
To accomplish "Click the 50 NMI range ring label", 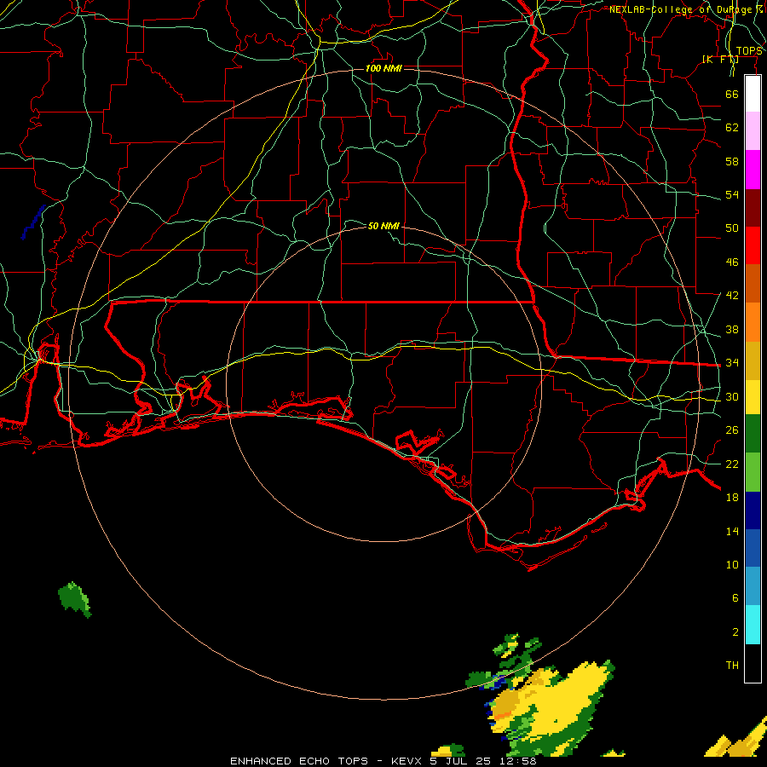I will (x=383, y=226).
